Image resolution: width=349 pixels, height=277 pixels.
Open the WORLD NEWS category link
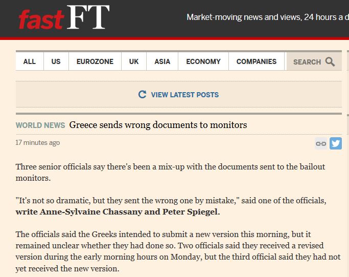click(40, 125)
